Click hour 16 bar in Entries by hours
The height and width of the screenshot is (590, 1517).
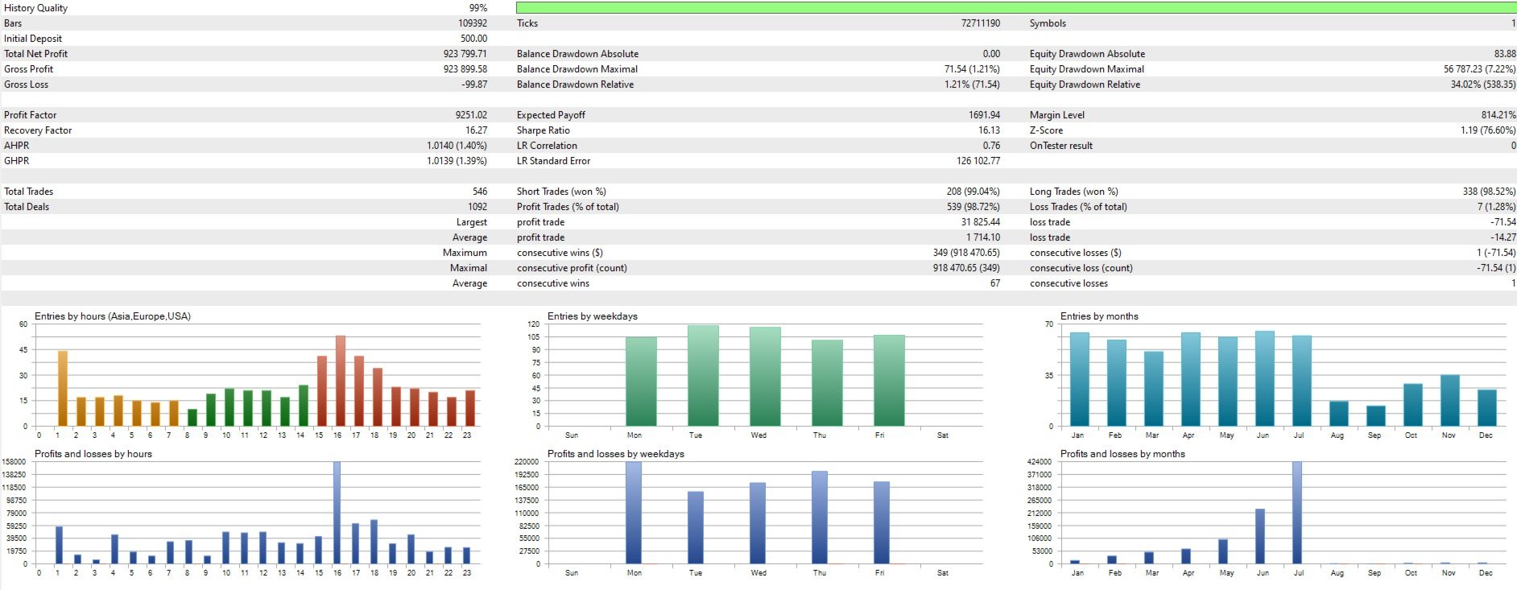(341, 381)
